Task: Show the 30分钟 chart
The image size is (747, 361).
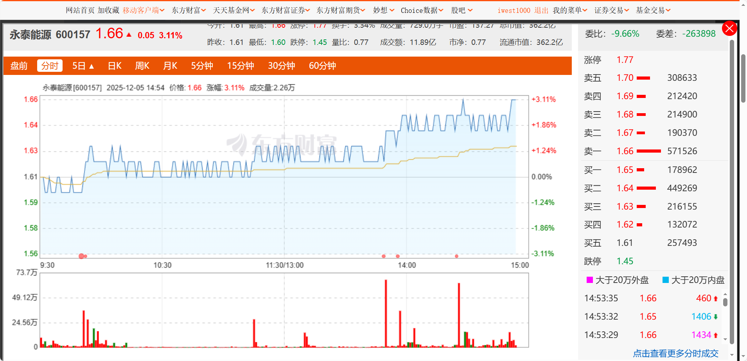Action: tap(281, 66)
